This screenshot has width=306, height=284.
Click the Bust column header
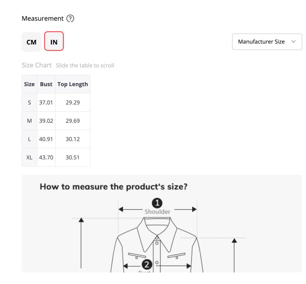click(46, 84)
